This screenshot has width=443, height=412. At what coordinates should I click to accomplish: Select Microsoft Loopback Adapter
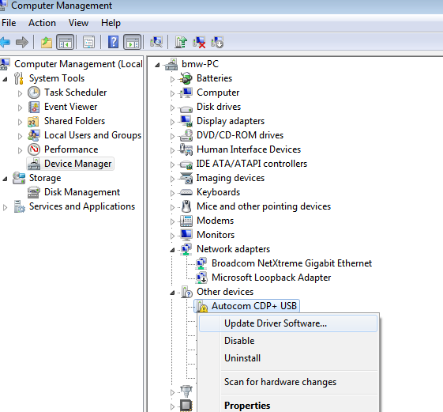coord(271,278)
